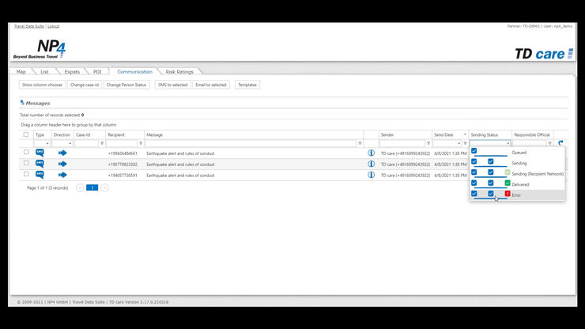Go to previous page with pager arrow
The image size is (585, 329).
coord(80,187)
